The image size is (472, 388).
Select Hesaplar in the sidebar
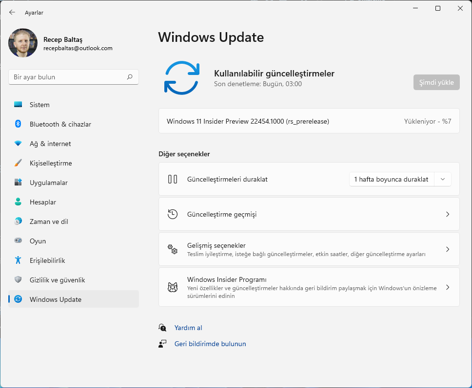[74, 202]
